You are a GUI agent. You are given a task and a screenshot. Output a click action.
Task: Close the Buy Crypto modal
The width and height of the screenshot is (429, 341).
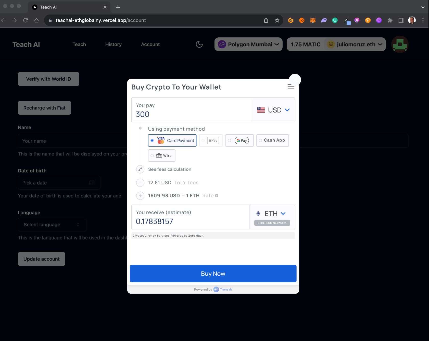295,80
